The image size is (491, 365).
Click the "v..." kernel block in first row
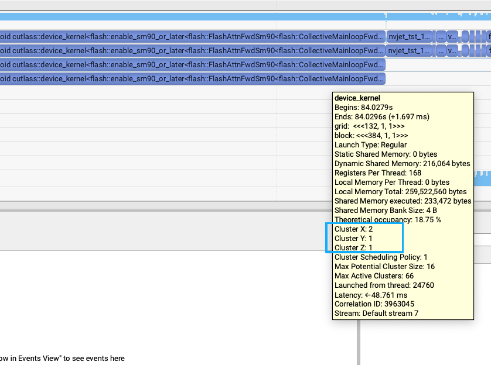tap(452, 36)
